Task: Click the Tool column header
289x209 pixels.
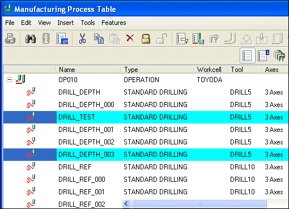Action: coord(245,70)
